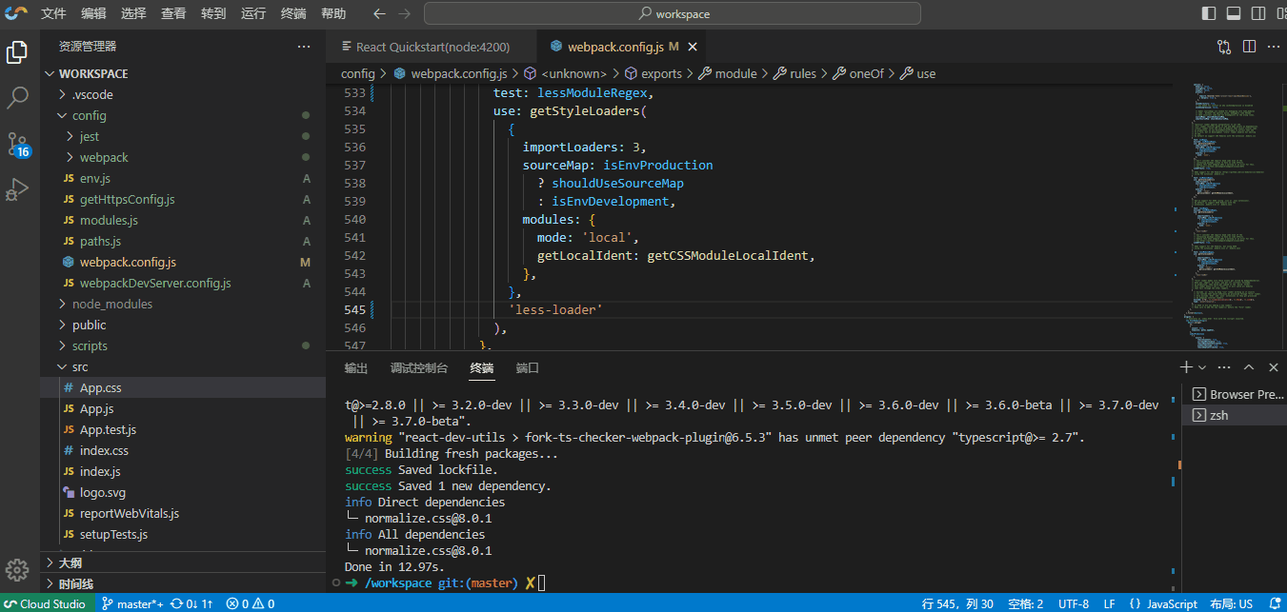Image resolution: width=1287 pixels, height=612 pixels.
Task: Toggle the primary sidebar visibility
Action: pos(1209,14)
